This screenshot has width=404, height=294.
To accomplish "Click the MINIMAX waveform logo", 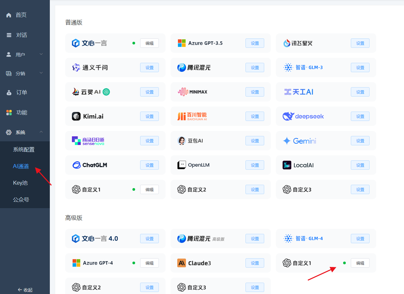I will click(183, 92).
